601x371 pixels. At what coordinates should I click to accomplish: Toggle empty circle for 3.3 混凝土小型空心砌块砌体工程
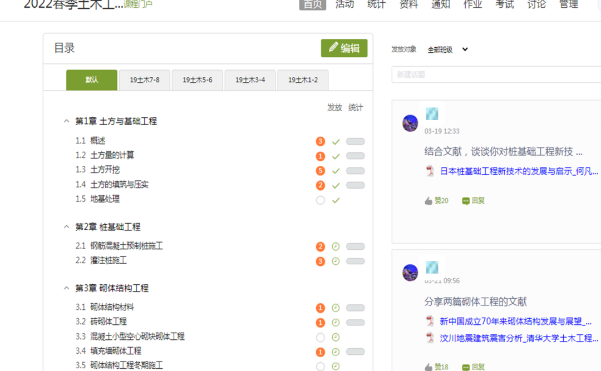(320, 337)
